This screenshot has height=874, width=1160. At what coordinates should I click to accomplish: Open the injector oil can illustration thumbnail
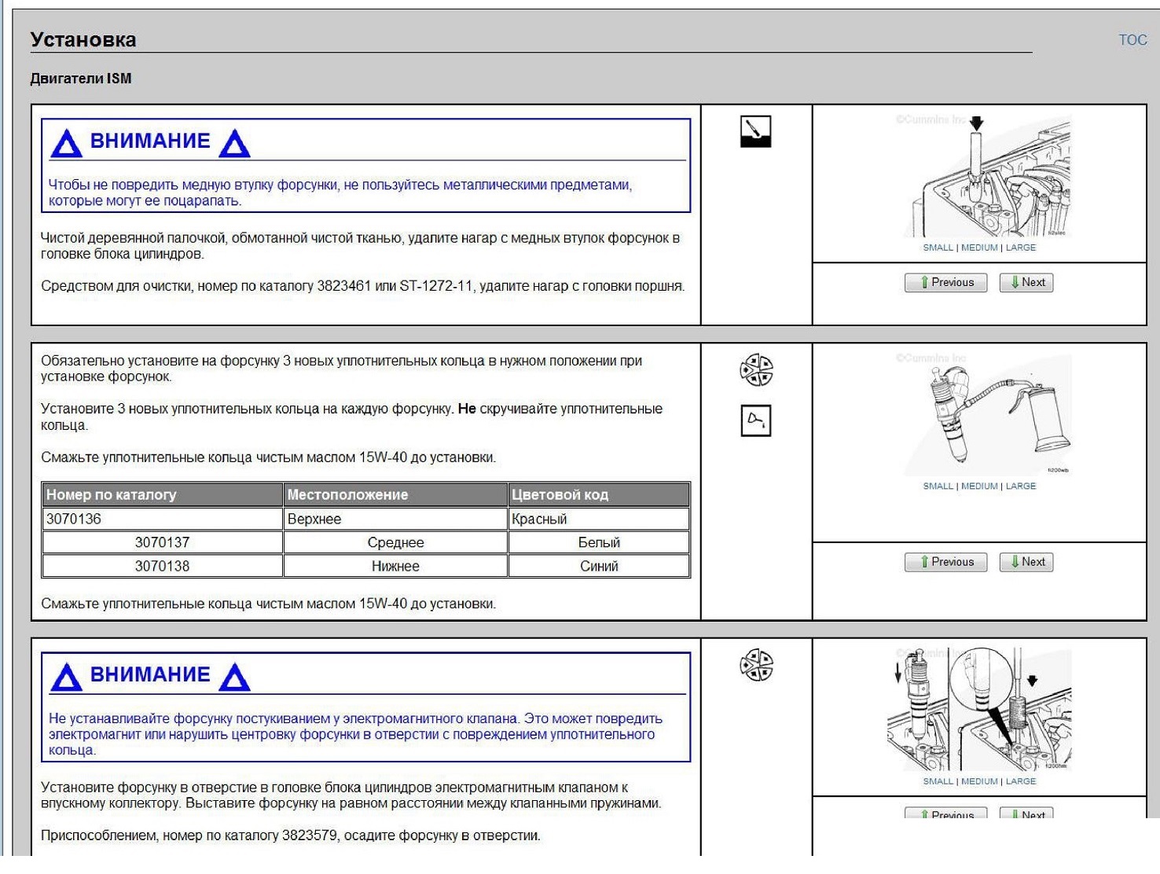pos(988,413)
